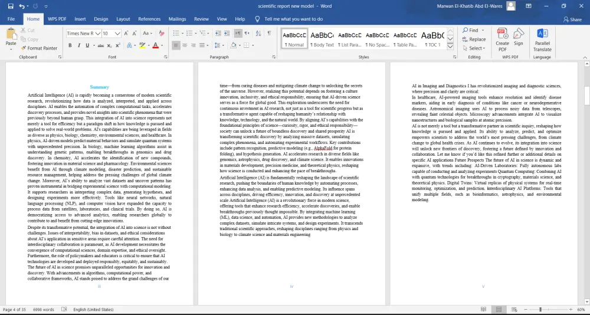Open the Text Effects and Typography icon

(129, 45)
